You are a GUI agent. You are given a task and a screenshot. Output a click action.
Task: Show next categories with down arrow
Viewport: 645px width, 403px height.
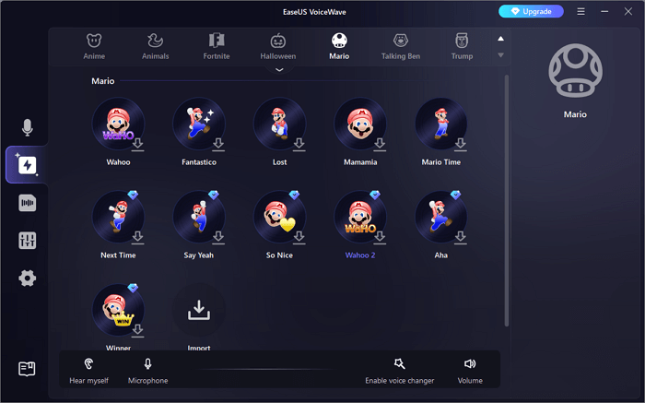tap(500, 54)
